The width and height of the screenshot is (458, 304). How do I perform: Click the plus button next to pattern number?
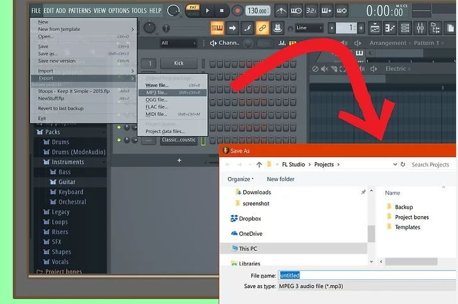point(361,28)
